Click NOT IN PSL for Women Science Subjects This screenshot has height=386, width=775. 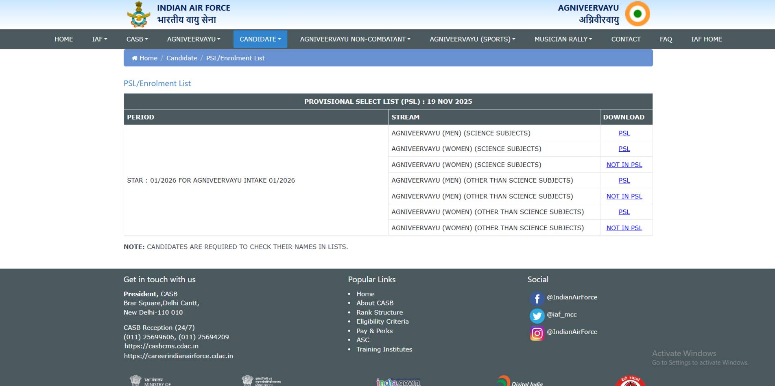point(624,165)
